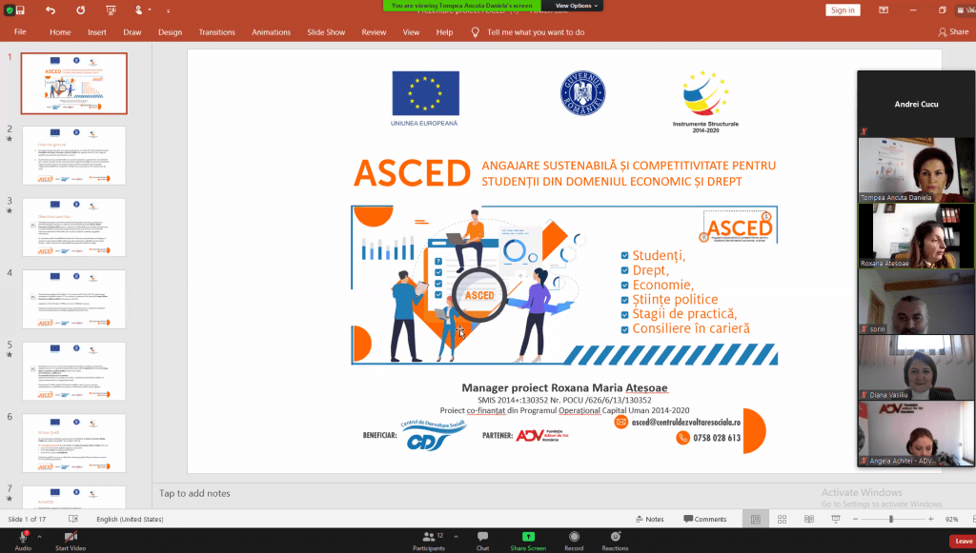976x553 pixels.
Task: Open the File menu
Action: 20,31
